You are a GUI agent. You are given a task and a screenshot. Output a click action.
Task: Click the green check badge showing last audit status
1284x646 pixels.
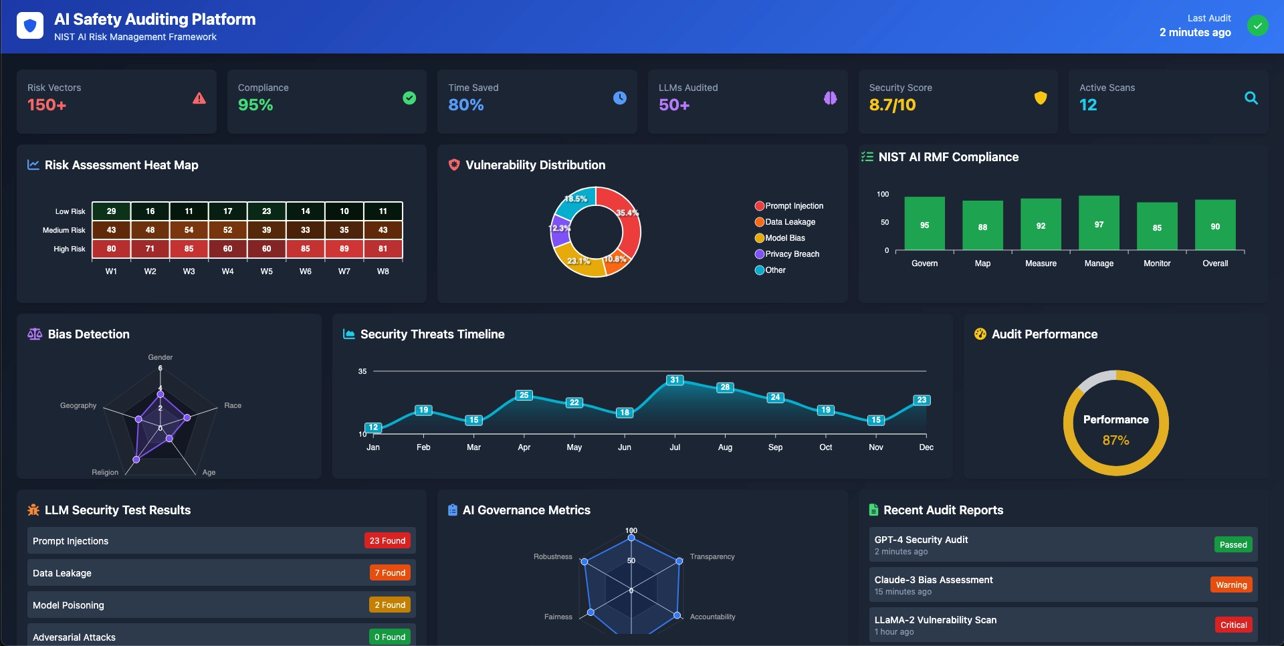[x=1257, y=26]
